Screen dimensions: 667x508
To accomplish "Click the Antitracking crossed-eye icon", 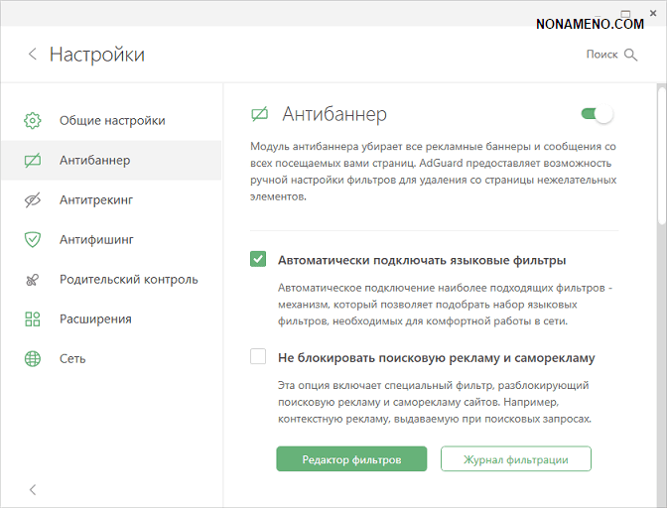I will click(x=33, y=199).
